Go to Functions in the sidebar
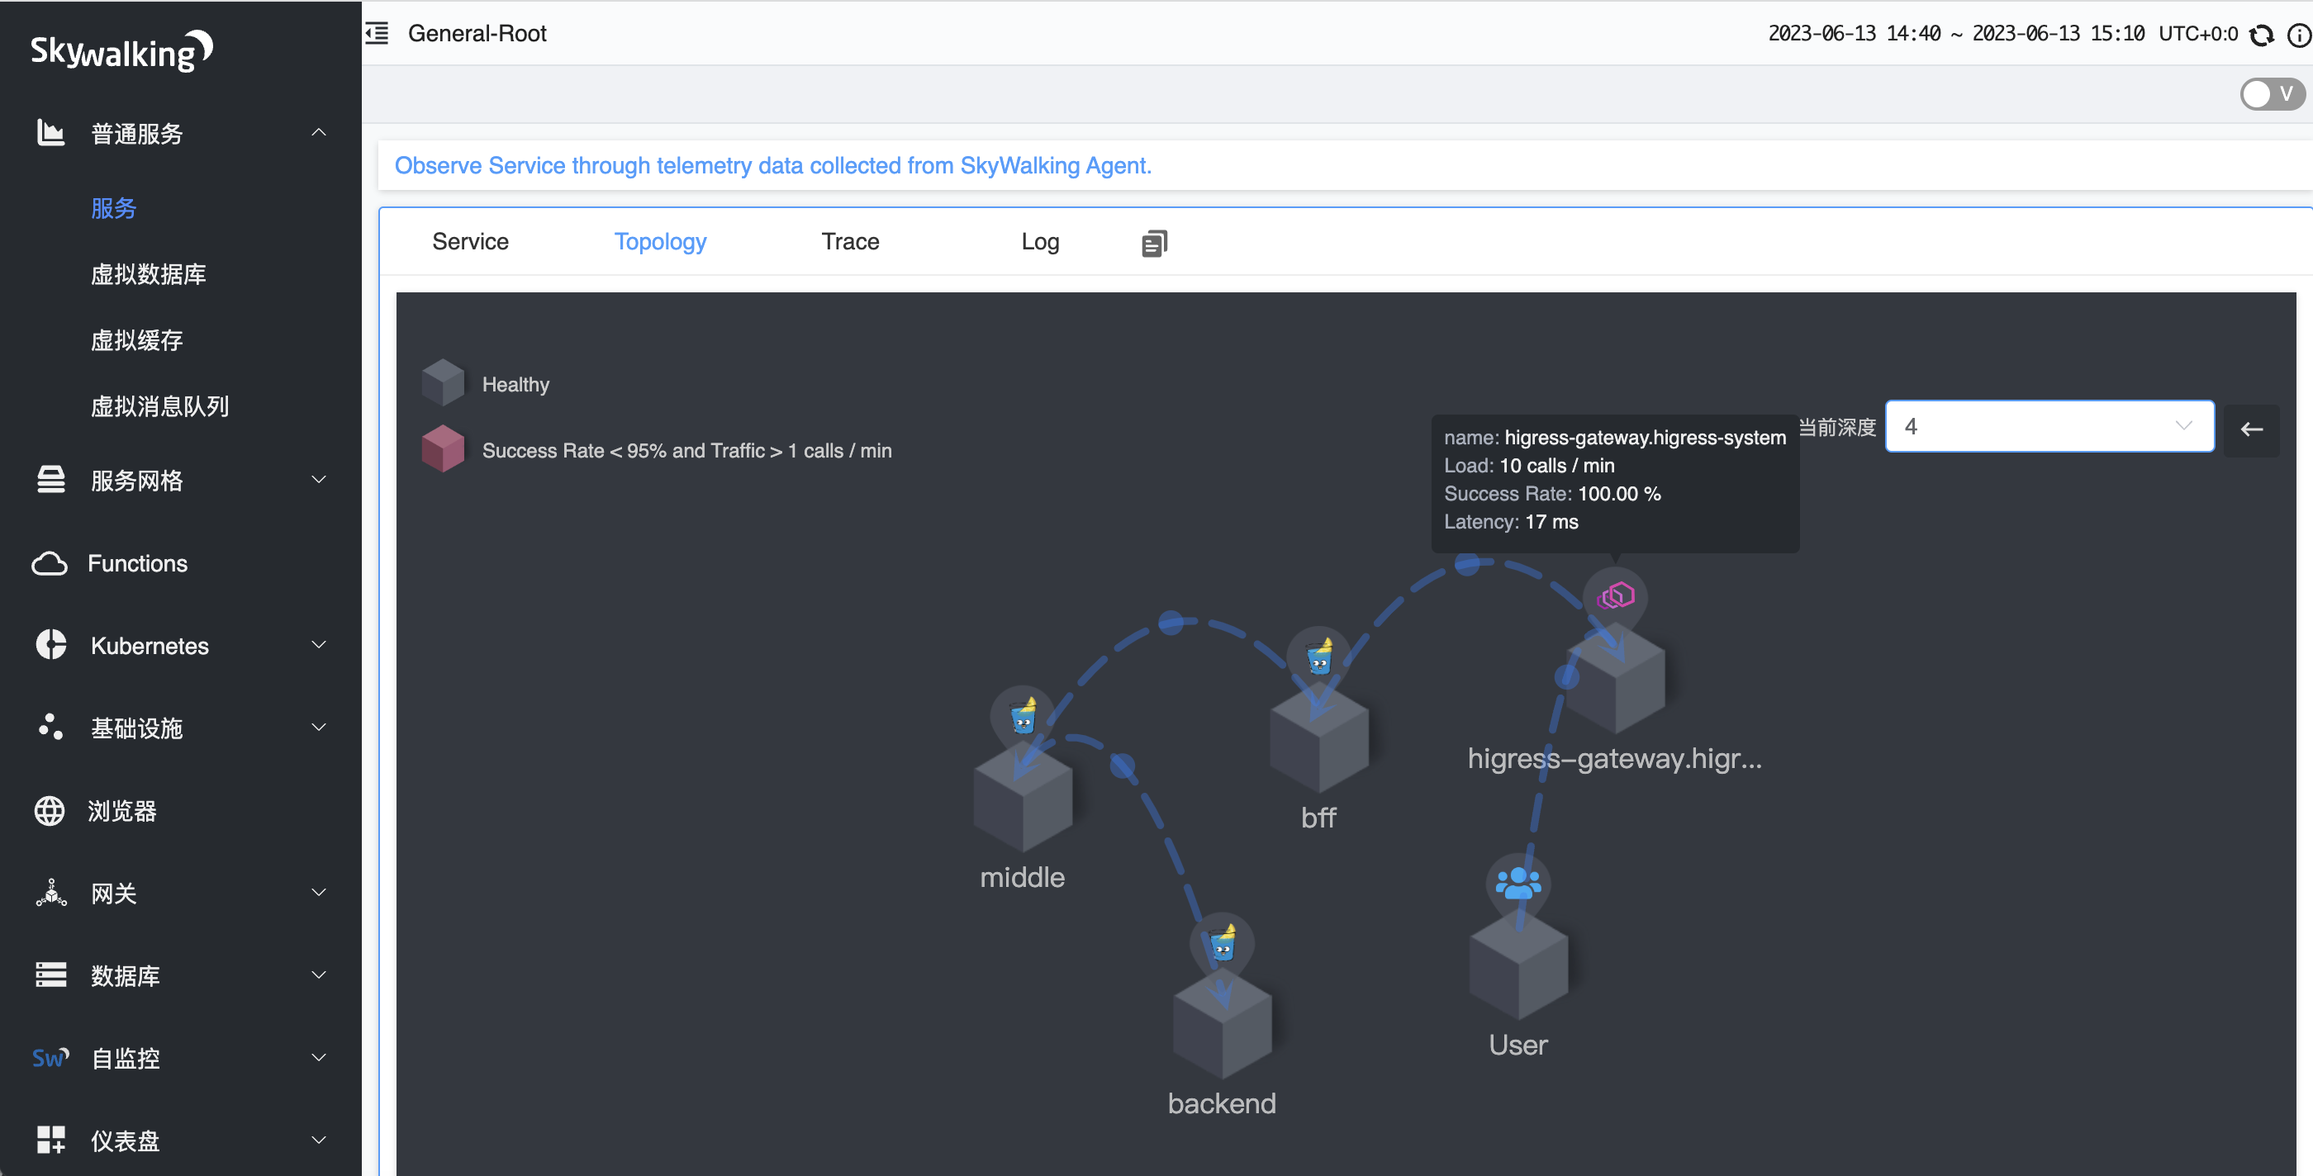2313x1176 pixels. pyautogui.click(x=137, y=563)
